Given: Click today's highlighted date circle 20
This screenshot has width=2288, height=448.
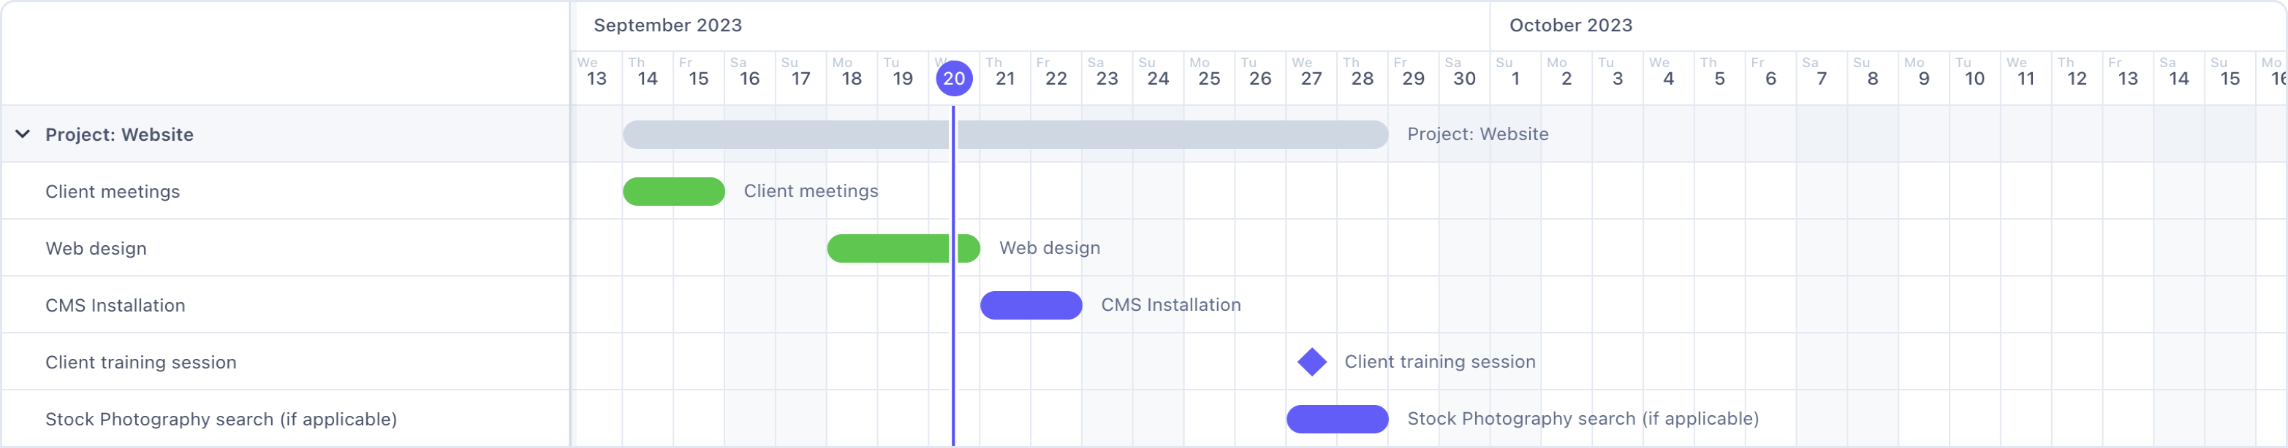Looking at the screenshot, I should click(954, 78).
